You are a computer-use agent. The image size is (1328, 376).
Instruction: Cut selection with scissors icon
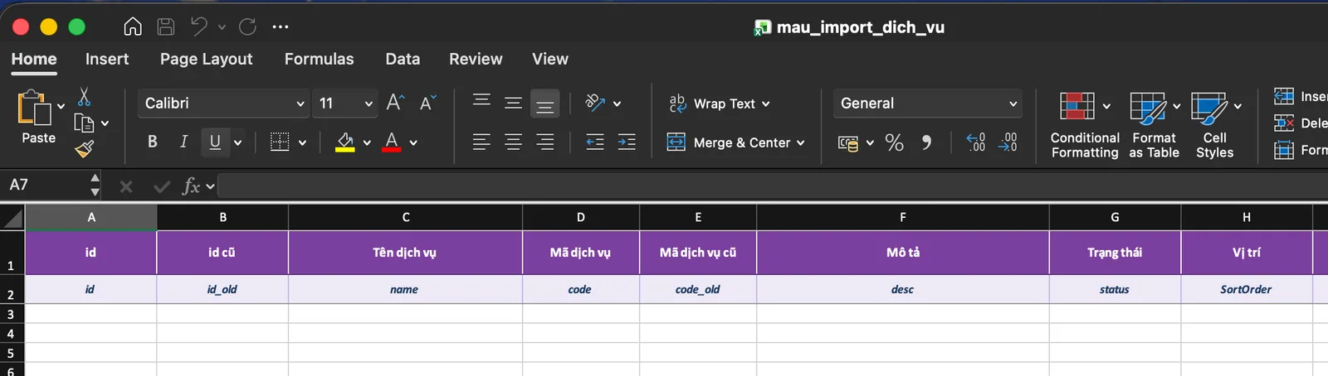tap(84, 97)
